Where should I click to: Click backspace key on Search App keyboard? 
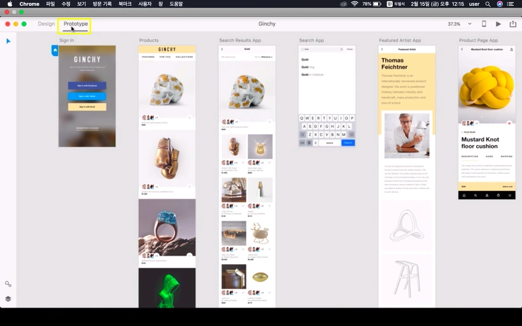point(351,134)
